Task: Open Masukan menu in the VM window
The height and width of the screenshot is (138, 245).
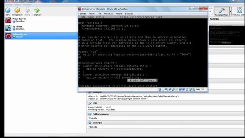Action: [108, 14]
